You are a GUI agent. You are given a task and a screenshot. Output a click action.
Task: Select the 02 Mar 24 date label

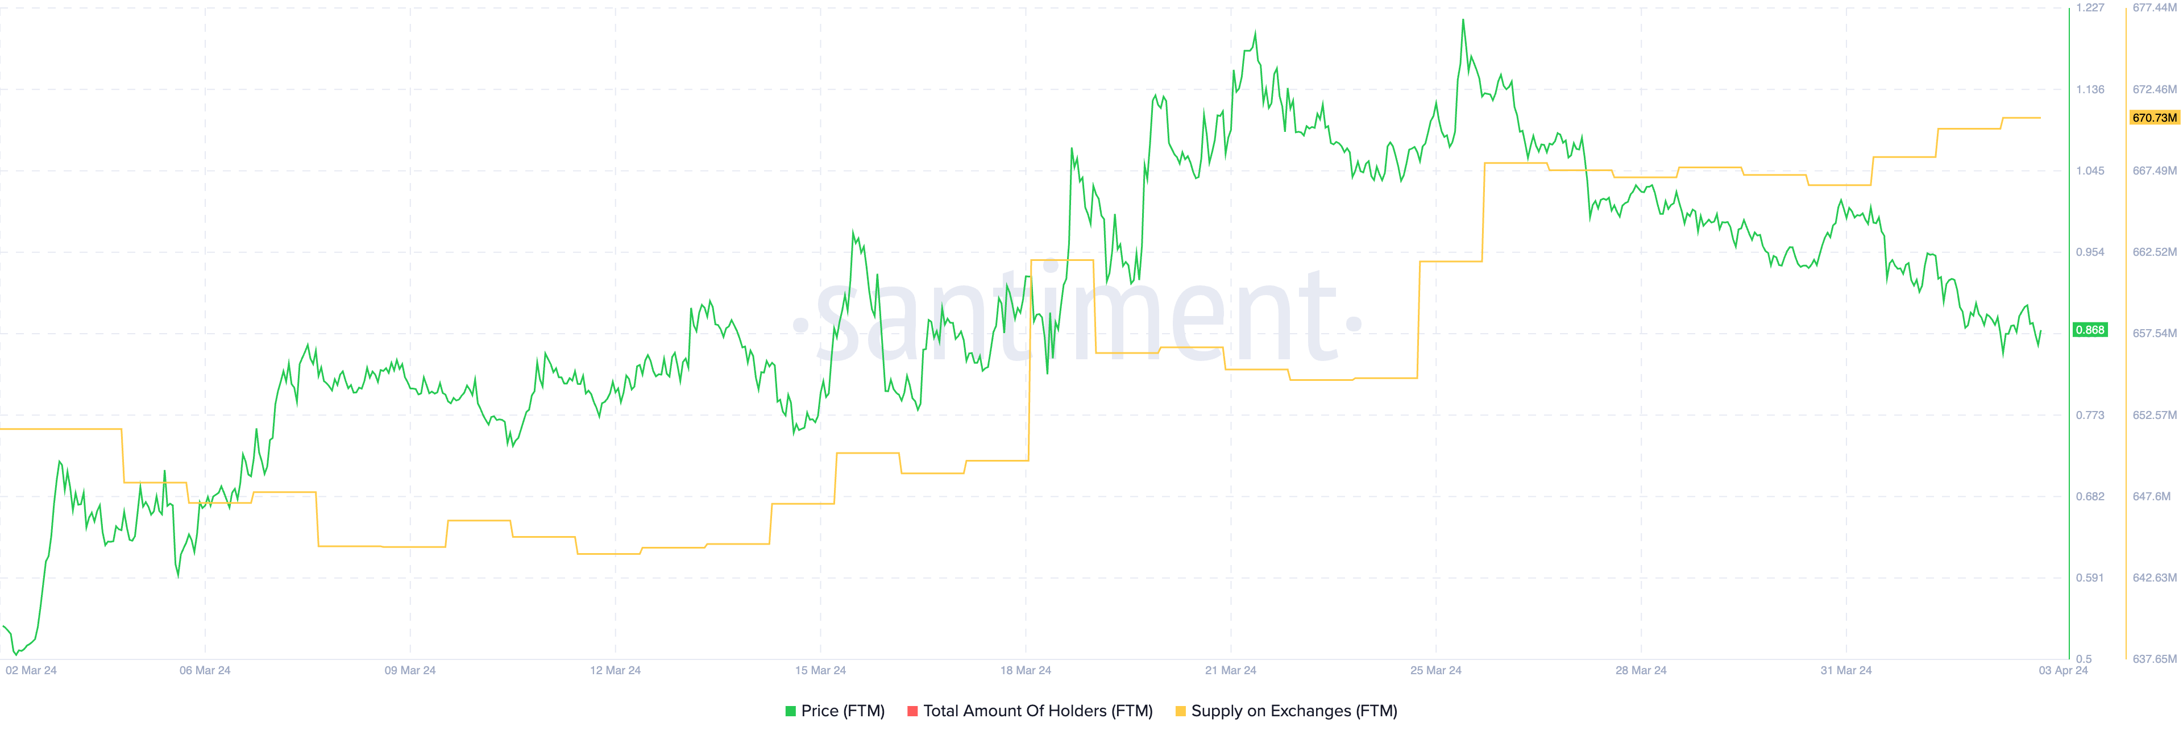(x=31, y=670)
